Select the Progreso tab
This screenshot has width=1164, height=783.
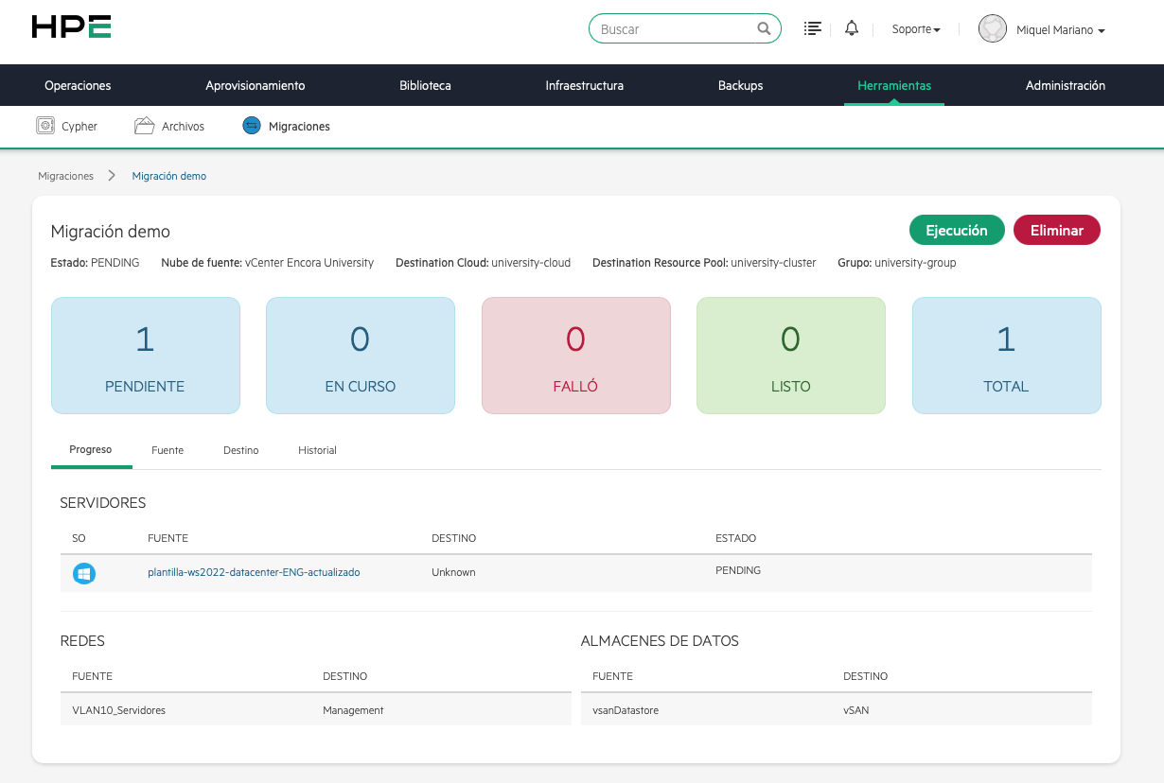(x=91, y=449)
